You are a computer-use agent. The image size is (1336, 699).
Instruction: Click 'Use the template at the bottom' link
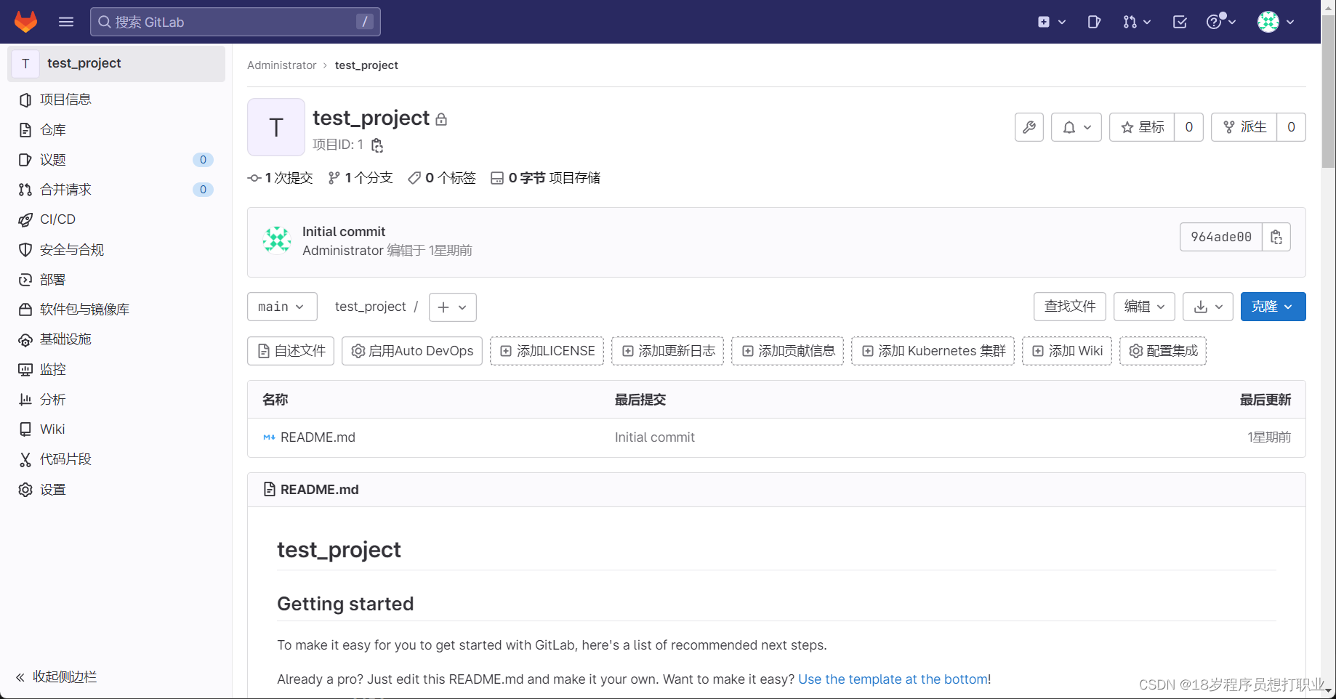tap(893, 679)
